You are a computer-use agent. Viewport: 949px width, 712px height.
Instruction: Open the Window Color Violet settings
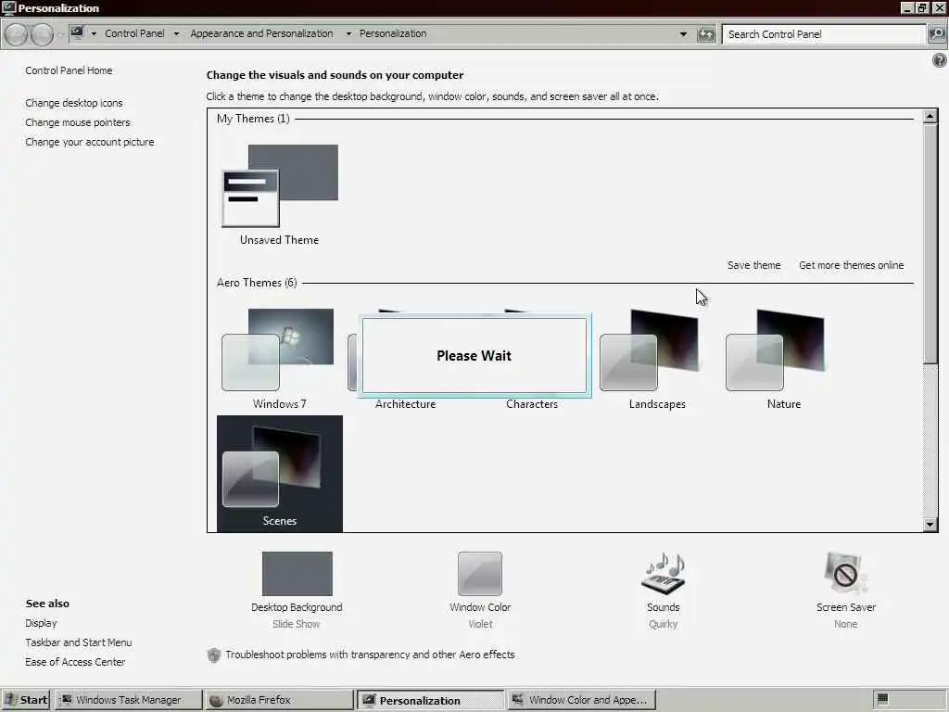click(480, 573)
